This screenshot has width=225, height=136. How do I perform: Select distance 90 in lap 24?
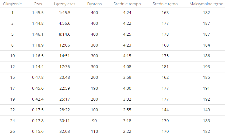coord(94,121)
